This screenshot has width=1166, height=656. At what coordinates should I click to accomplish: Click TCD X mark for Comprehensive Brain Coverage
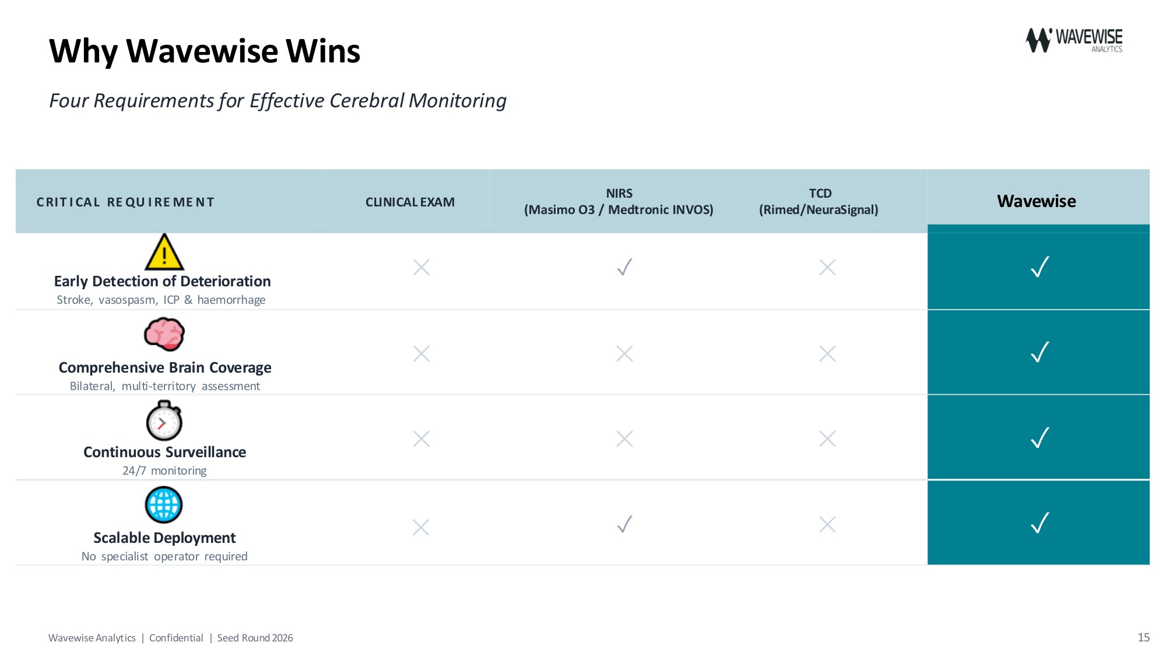(x=827, y=353)
